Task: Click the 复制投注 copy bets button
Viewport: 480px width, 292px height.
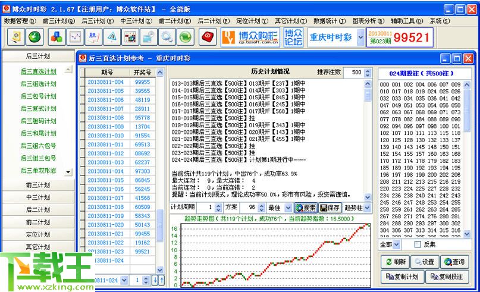Action: coord(447,277)
